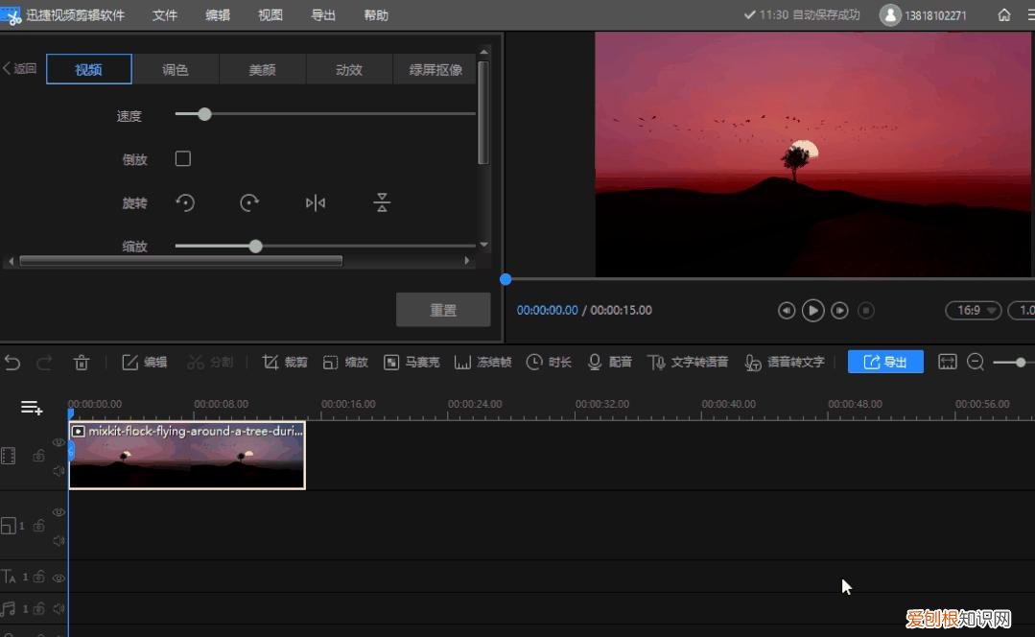Toggle the lock on the main video track
Screen dimensions: 1035x637
[x=38, y=457]
